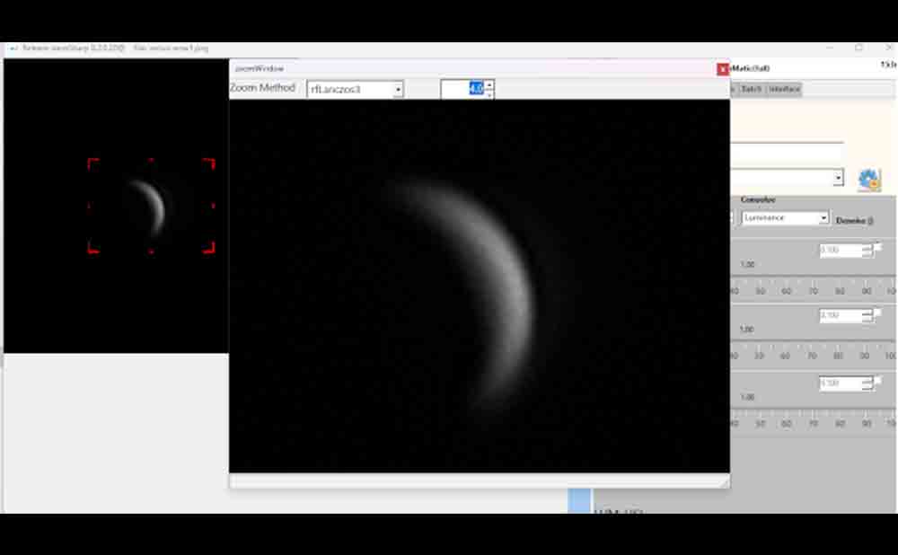898x555 pixels.
Task: Close the zoomWindow with the red X
Action: 723,69
